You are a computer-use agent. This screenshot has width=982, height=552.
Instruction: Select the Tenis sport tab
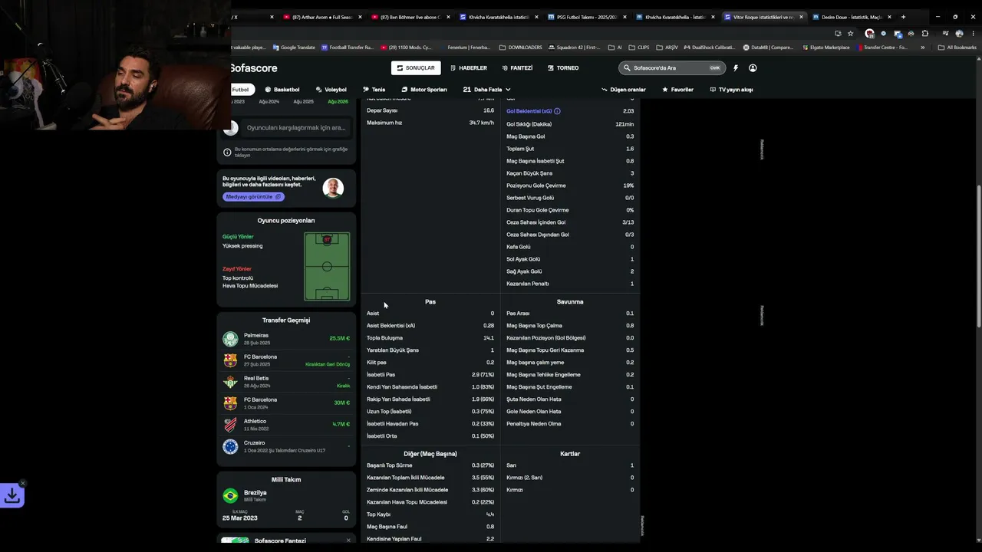tap(374, 90)
